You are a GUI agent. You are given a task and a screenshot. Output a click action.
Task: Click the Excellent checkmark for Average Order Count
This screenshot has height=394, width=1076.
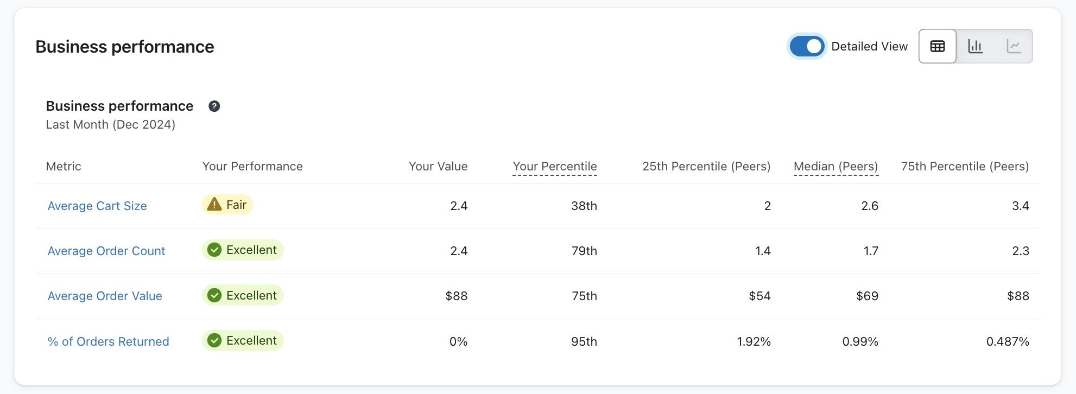(213, 250)
